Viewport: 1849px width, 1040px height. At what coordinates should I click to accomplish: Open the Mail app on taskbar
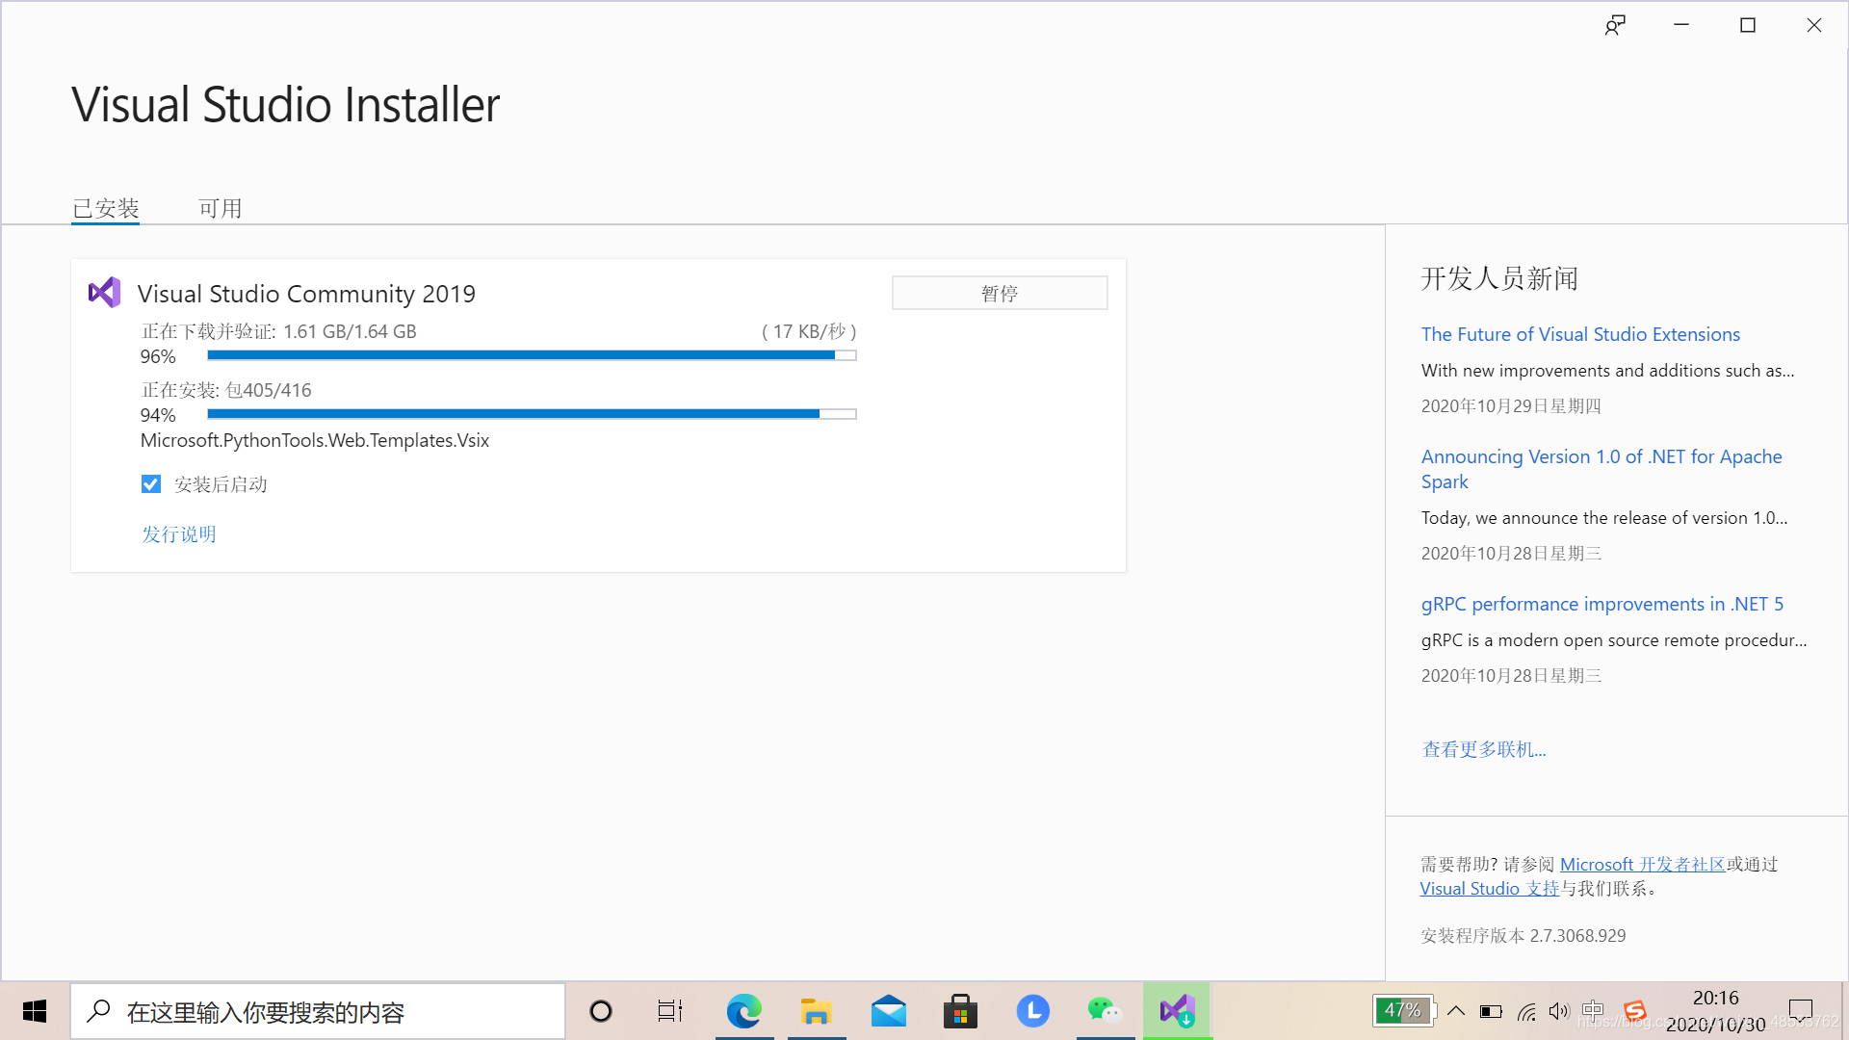pos(888,1011)
